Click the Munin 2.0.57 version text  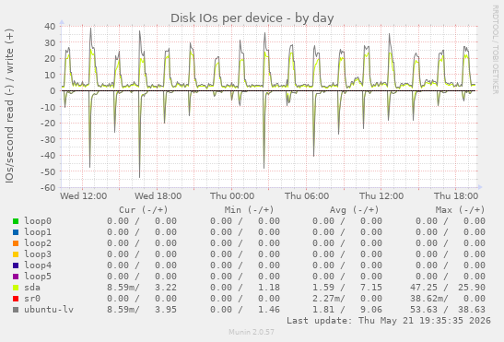252,332
